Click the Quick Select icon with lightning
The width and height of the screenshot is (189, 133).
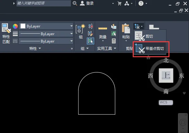114,26
